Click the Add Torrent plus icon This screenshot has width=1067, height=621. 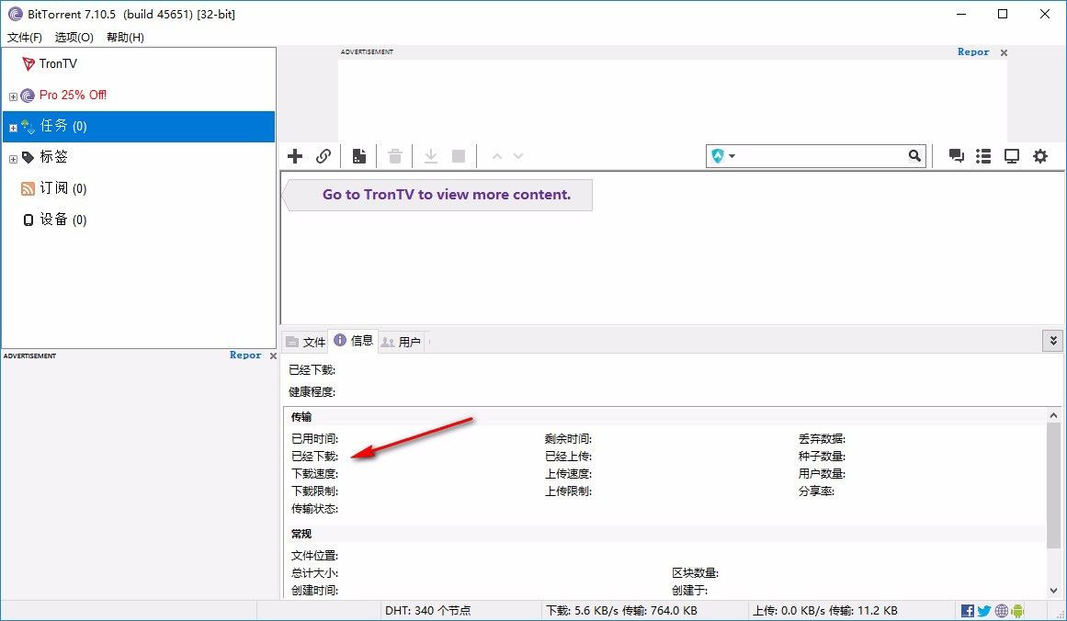tap(295, 156)
